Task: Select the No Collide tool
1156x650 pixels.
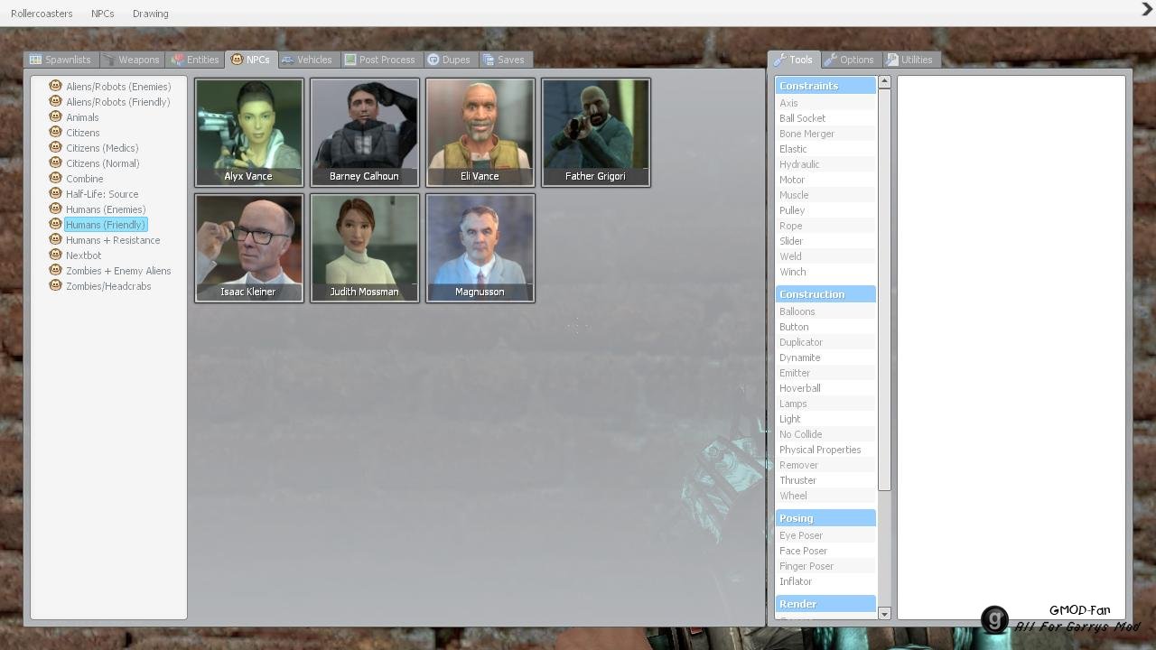Action: coord(825,434)
